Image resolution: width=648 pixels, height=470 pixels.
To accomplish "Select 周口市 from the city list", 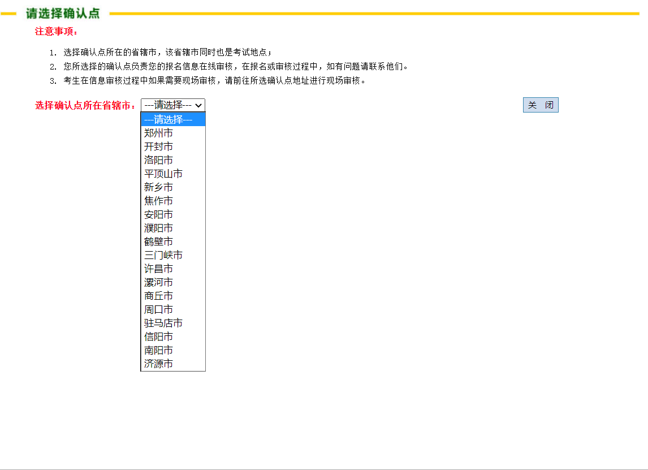I will (158, 309).
